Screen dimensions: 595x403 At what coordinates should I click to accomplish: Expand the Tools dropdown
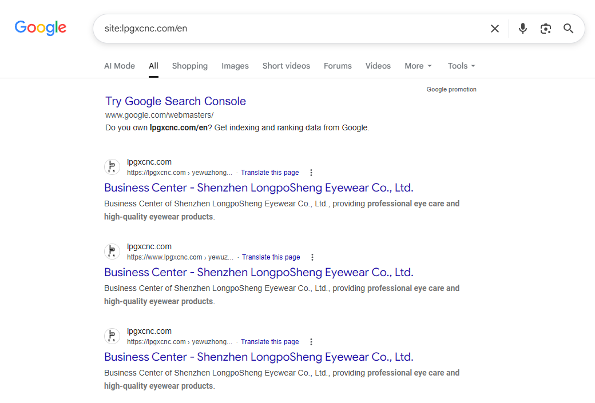point(462,66)
